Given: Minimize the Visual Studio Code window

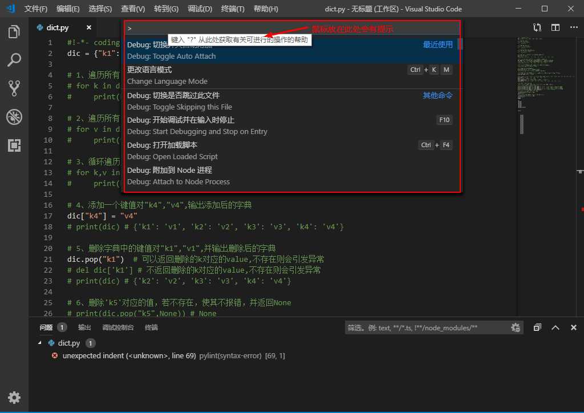Looking at the screenshot, I should [x=518, y=8].
